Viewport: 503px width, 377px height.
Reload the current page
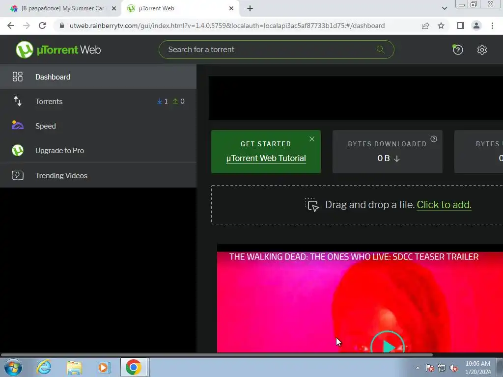pyautogui.click(x=42, y=26)
